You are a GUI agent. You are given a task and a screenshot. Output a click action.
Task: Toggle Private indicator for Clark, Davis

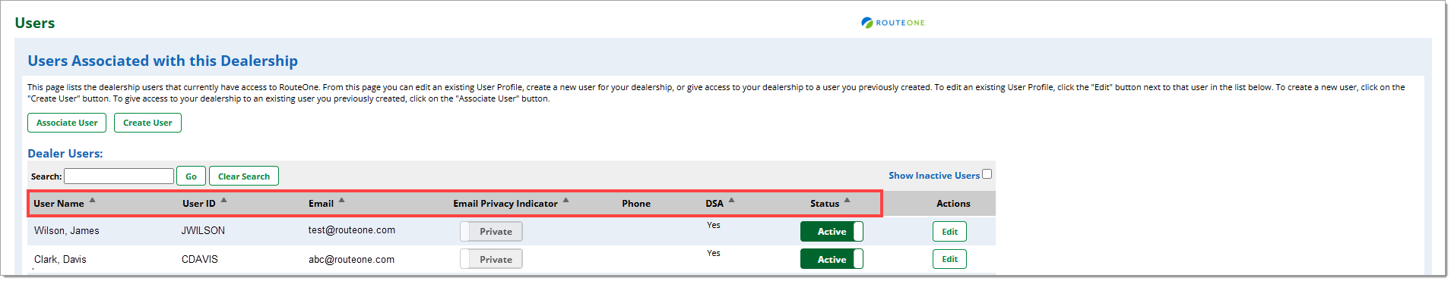[x=491, y=259]
